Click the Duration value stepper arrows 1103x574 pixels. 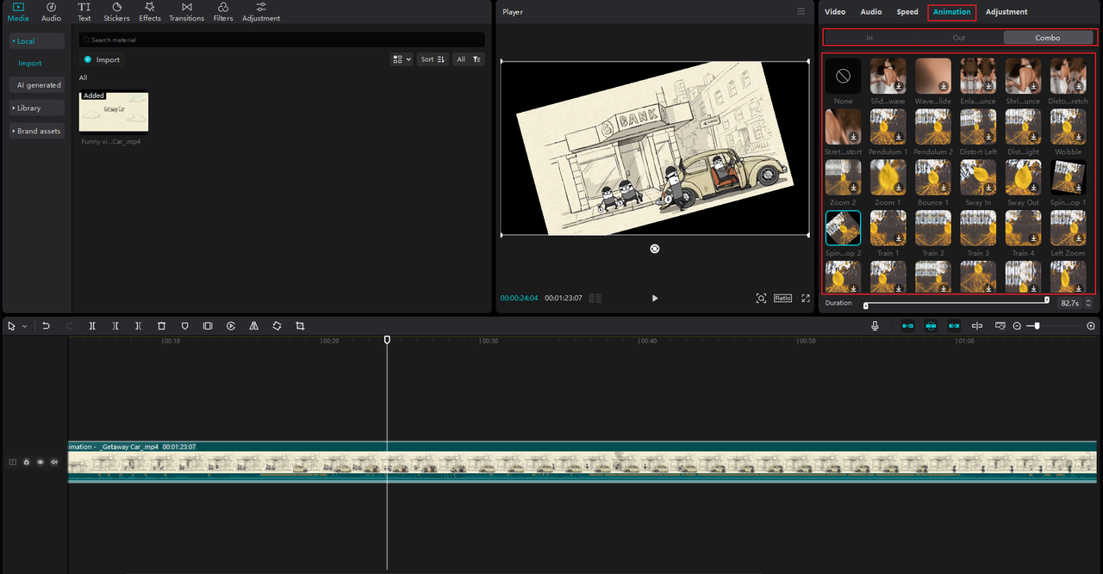pyautogui.click(x=1088, y=303)
